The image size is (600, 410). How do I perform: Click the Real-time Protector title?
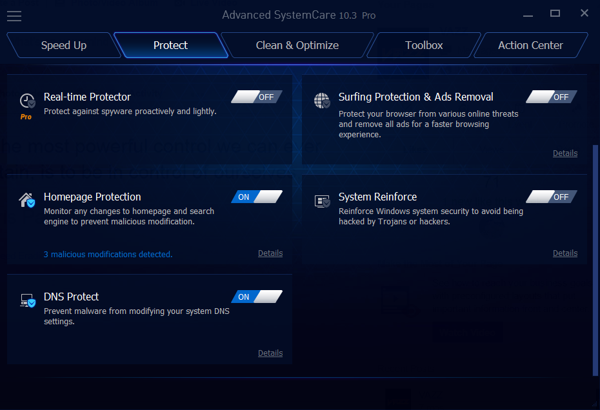(87, 97)
